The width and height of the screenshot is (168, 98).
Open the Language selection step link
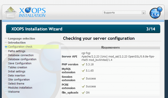21,38
